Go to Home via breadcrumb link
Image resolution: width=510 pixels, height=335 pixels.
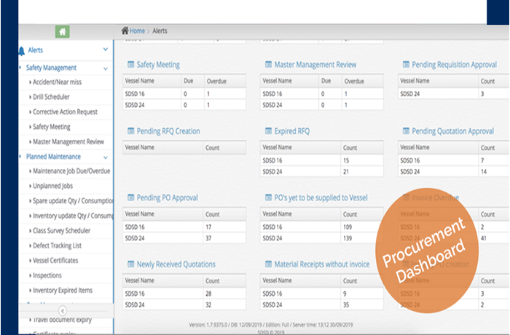pos(137,31)
